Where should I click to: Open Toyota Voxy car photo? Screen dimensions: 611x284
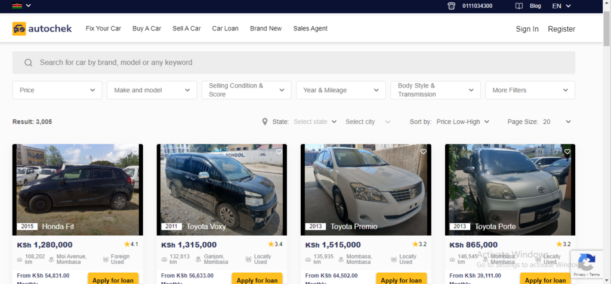[x=222, y=190]
